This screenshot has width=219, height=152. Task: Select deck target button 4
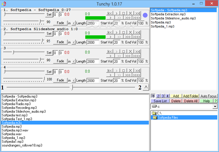(167, 96)
